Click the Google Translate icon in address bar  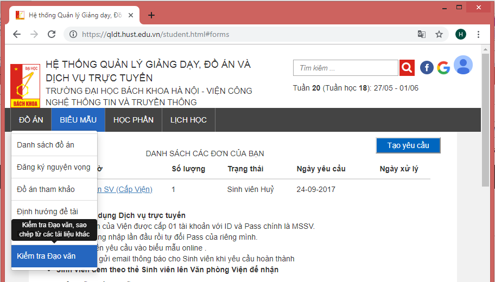click(422, 34)
